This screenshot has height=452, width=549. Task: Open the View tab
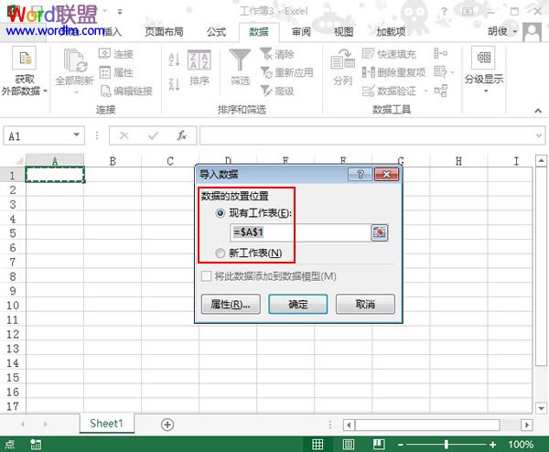pyautogui.click(x=343, y=32)
